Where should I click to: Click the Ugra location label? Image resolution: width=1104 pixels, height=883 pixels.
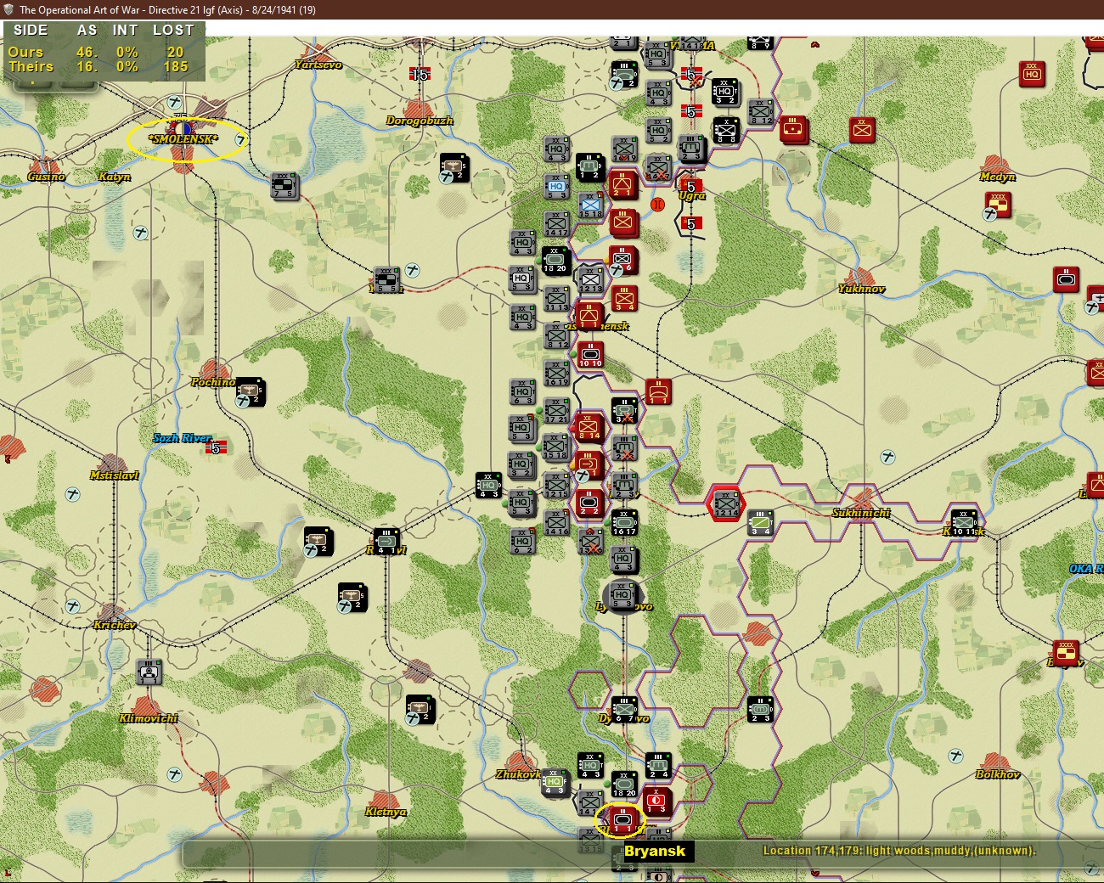point(692,195)
